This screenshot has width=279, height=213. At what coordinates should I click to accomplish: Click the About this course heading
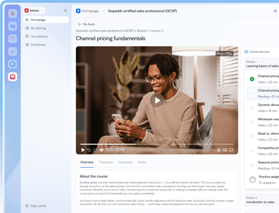click(x=94, y=176)
